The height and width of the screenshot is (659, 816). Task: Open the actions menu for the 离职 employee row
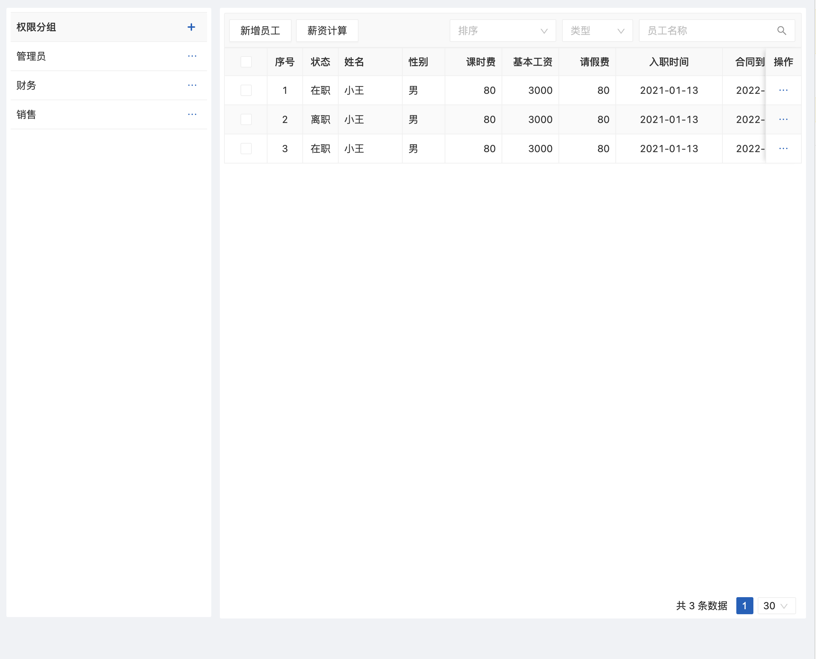784,119
